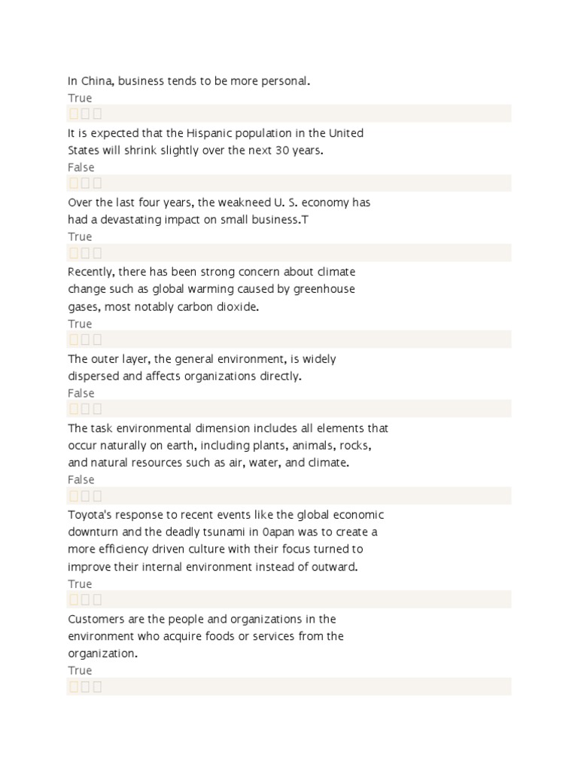Viewport: 578px width, 771px height.
Task: Click middle square icon below Hispanic population answer
Action: pos(85,183)
